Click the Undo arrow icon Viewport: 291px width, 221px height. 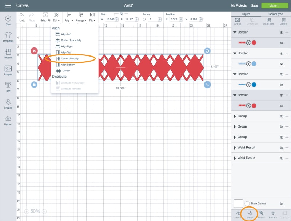point(22,15)
